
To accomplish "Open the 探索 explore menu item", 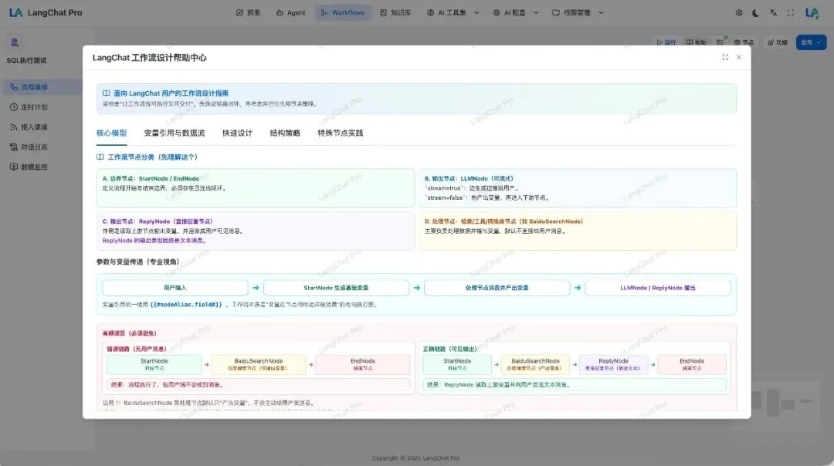I will coord(248,12).
